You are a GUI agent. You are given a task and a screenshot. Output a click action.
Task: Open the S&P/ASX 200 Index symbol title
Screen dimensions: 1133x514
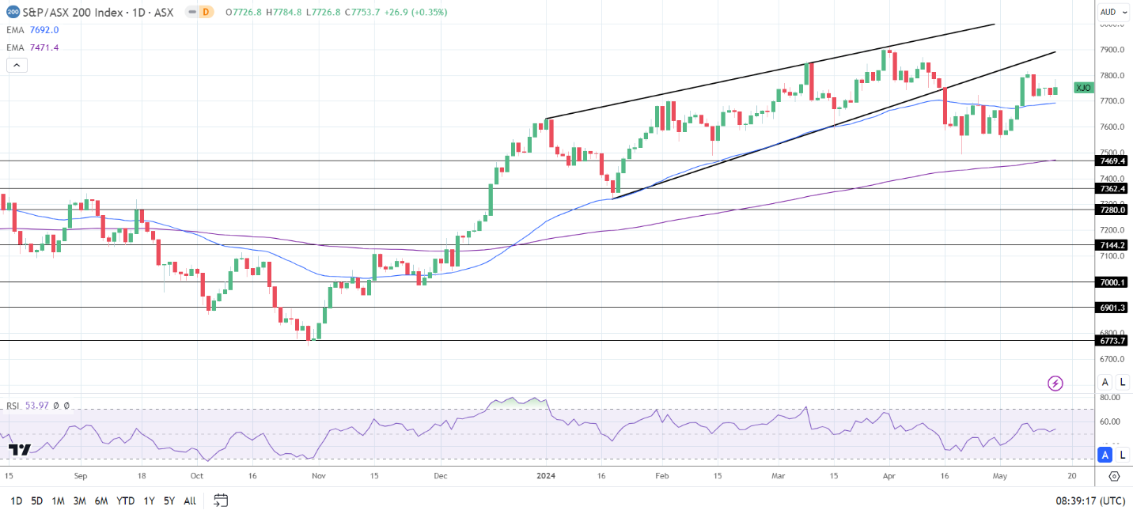point(99,12)
